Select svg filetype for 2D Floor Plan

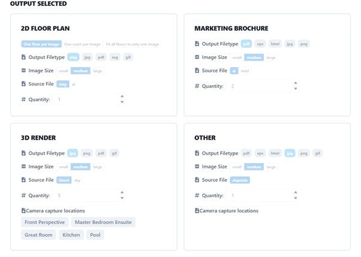click(115, 58)
